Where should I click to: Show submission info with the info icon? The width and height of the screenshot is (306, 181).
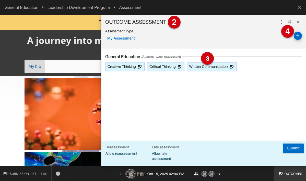pos(58,174)
